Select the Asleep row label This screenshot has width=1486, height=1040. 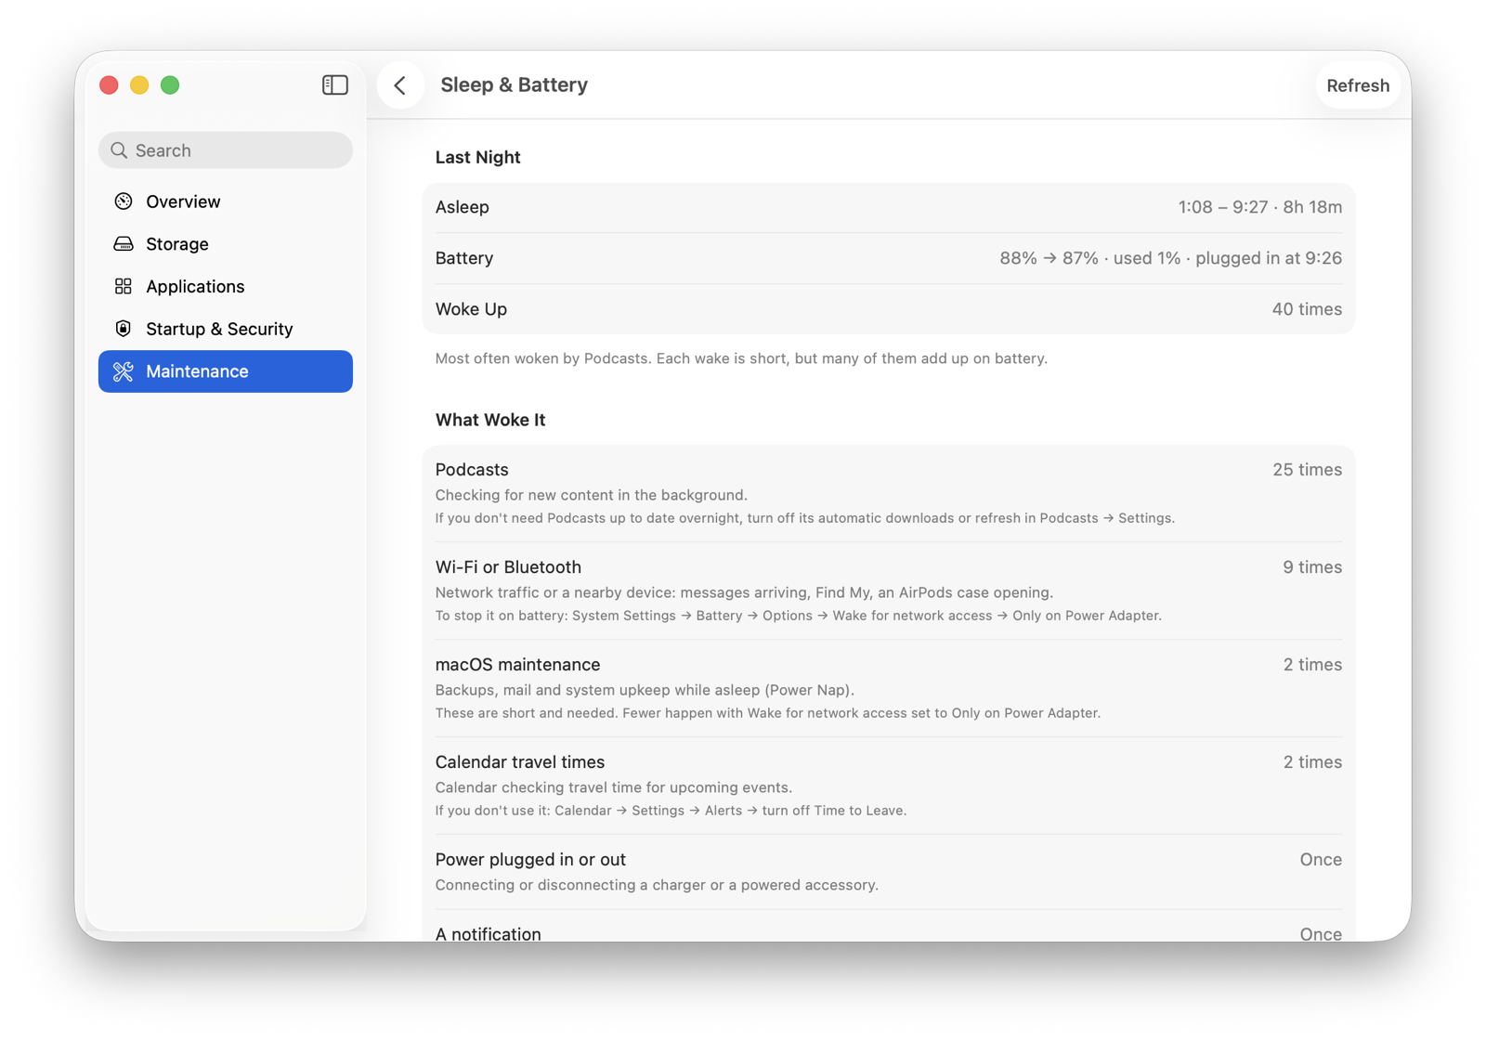(463, 207)
